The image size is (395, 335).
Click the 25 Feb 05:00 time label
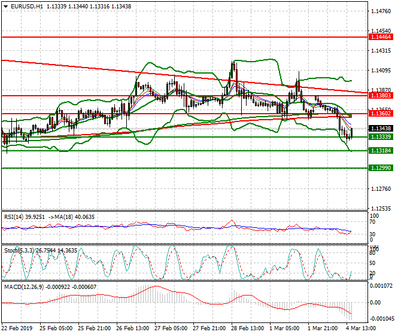pyautogui.click(x=56, y=328)
